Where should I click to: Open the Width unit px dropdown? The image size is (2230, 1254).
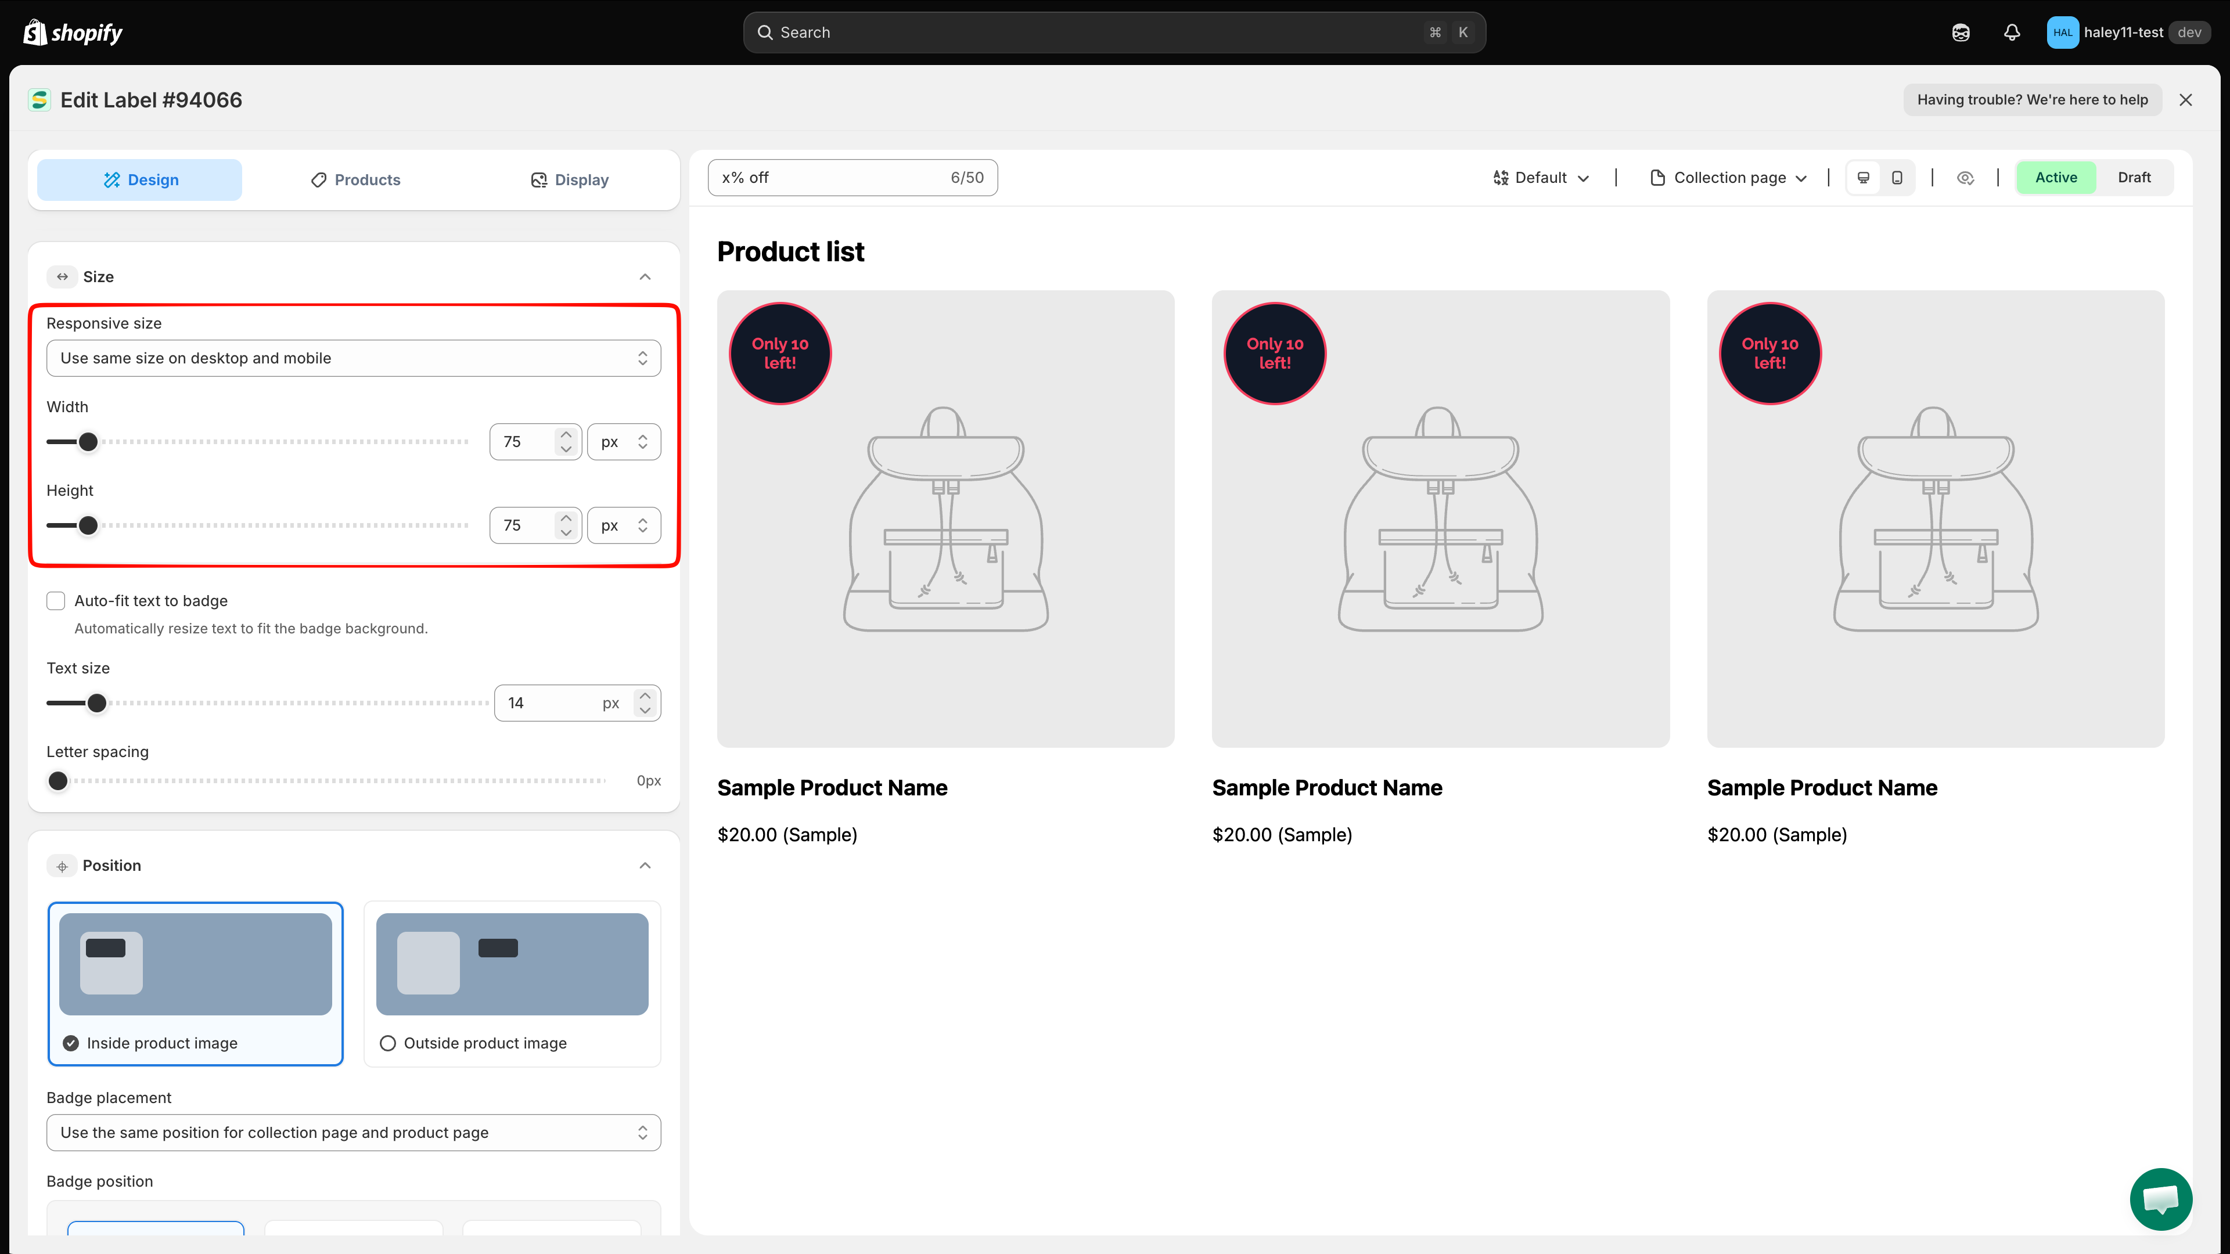tap(623, 441)
